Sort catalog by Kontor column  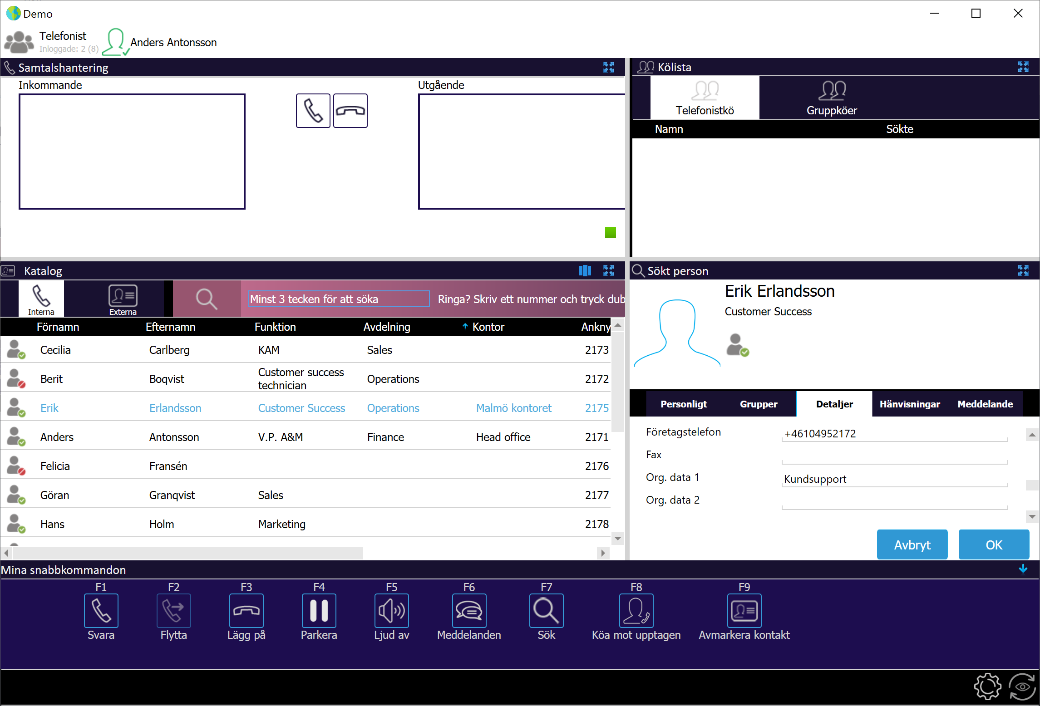click(488, 327)
